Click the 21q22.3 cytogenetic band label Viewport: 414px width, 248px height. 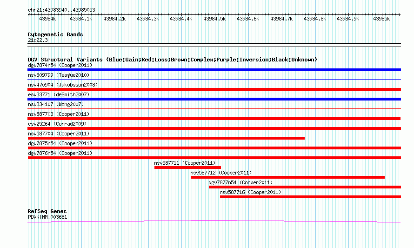click(38, 40)
